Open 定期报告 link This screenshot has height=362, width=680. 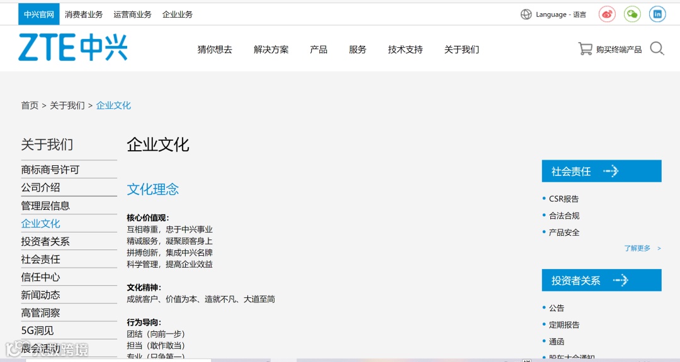point(564,325)
